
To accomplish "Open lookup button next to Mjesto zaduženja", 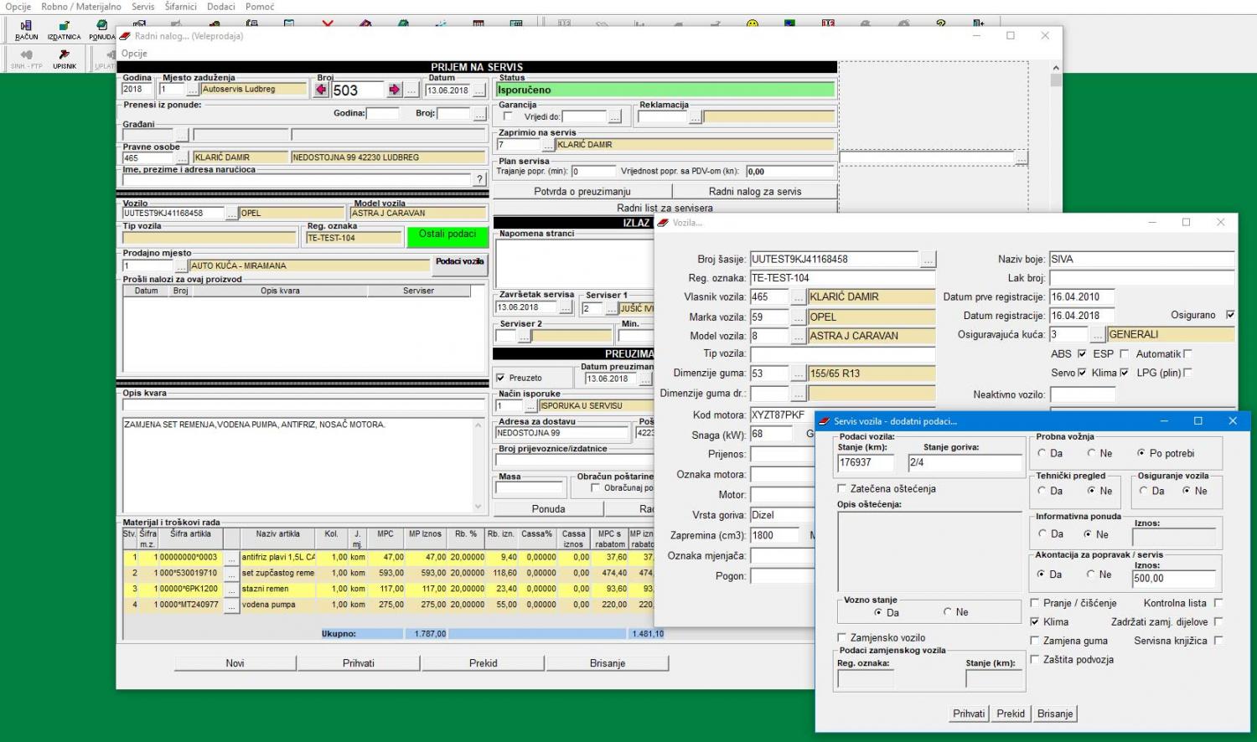I will click(x=193, y=90).
